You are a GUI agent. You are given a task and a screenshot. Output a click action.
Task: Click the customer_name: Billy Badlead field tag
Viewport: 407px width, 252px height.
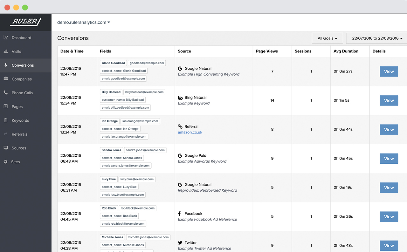coord(123,100)
